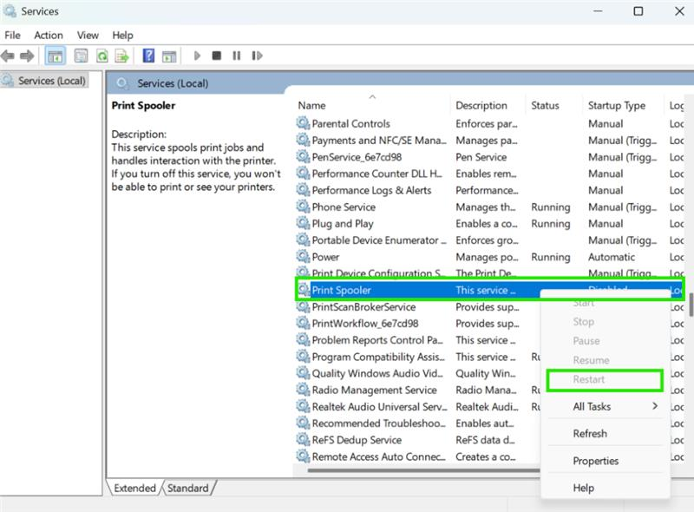The height and width of the screenshot is (512, 694).
Task: Click the Back arrow in the toolbar
Action: [x=8, y=56]
